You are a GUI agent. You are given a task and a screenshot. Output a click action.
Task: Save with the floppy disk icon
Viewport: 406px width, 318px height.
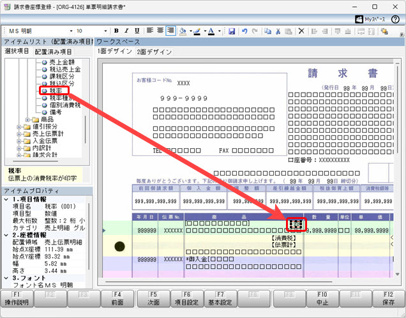(x=232, y=31)
